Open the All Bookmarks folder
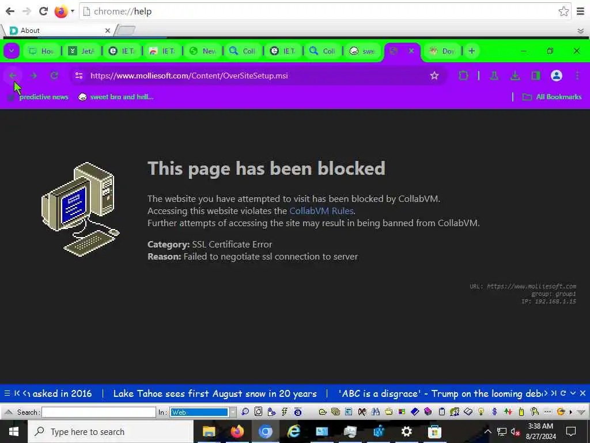 click(x=551, y=97)
